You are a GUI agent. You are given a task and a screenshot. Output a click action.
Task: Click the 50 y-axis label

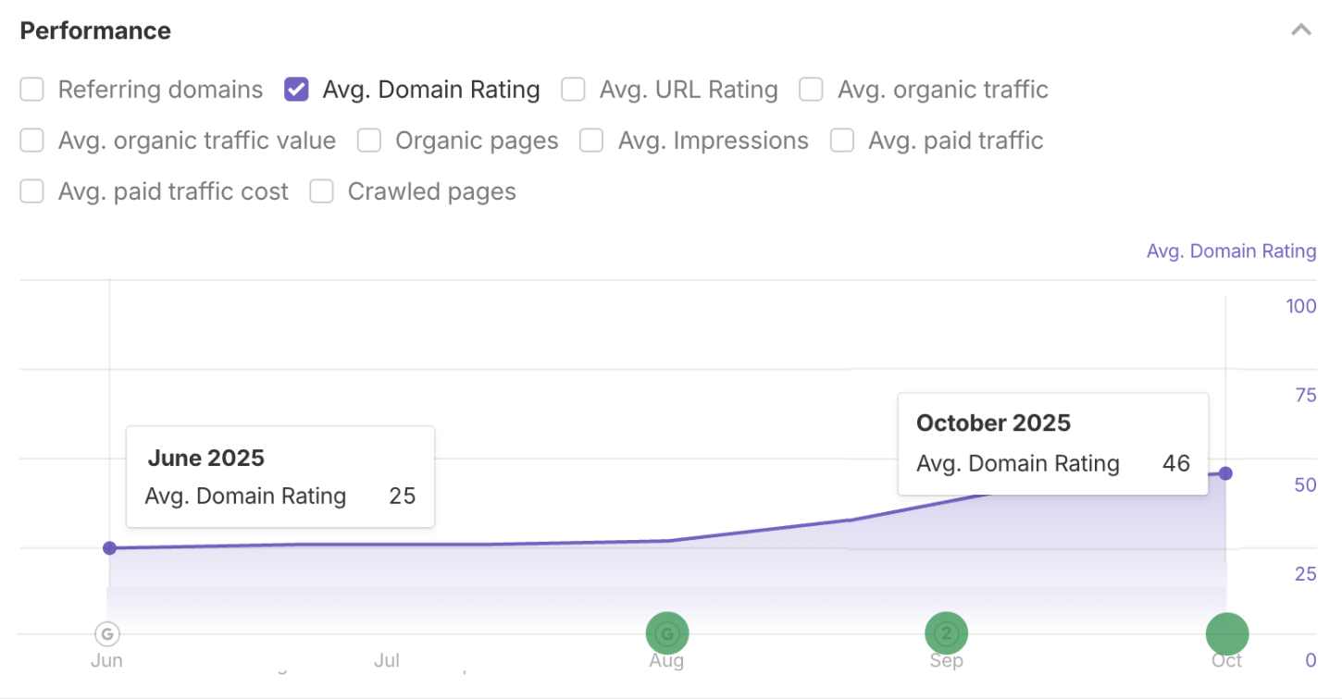[x=1305, y=485]
